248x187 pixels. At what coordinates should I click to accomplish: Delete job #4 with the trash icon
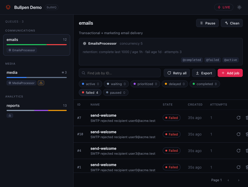tap(247, 151)
